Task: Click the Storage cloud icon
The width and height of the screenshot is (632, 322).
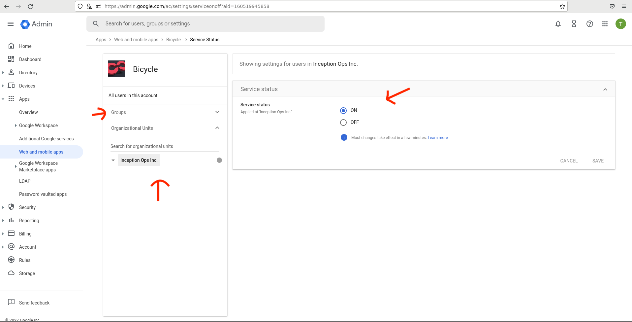Action: pos(11,273)
